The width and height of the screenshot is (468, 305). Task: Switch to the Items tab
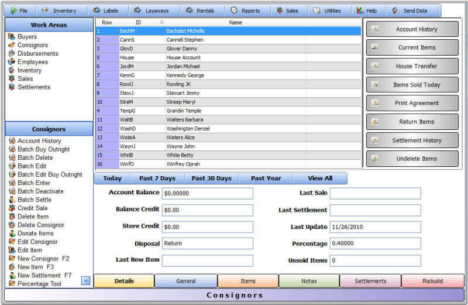point(248,281)
